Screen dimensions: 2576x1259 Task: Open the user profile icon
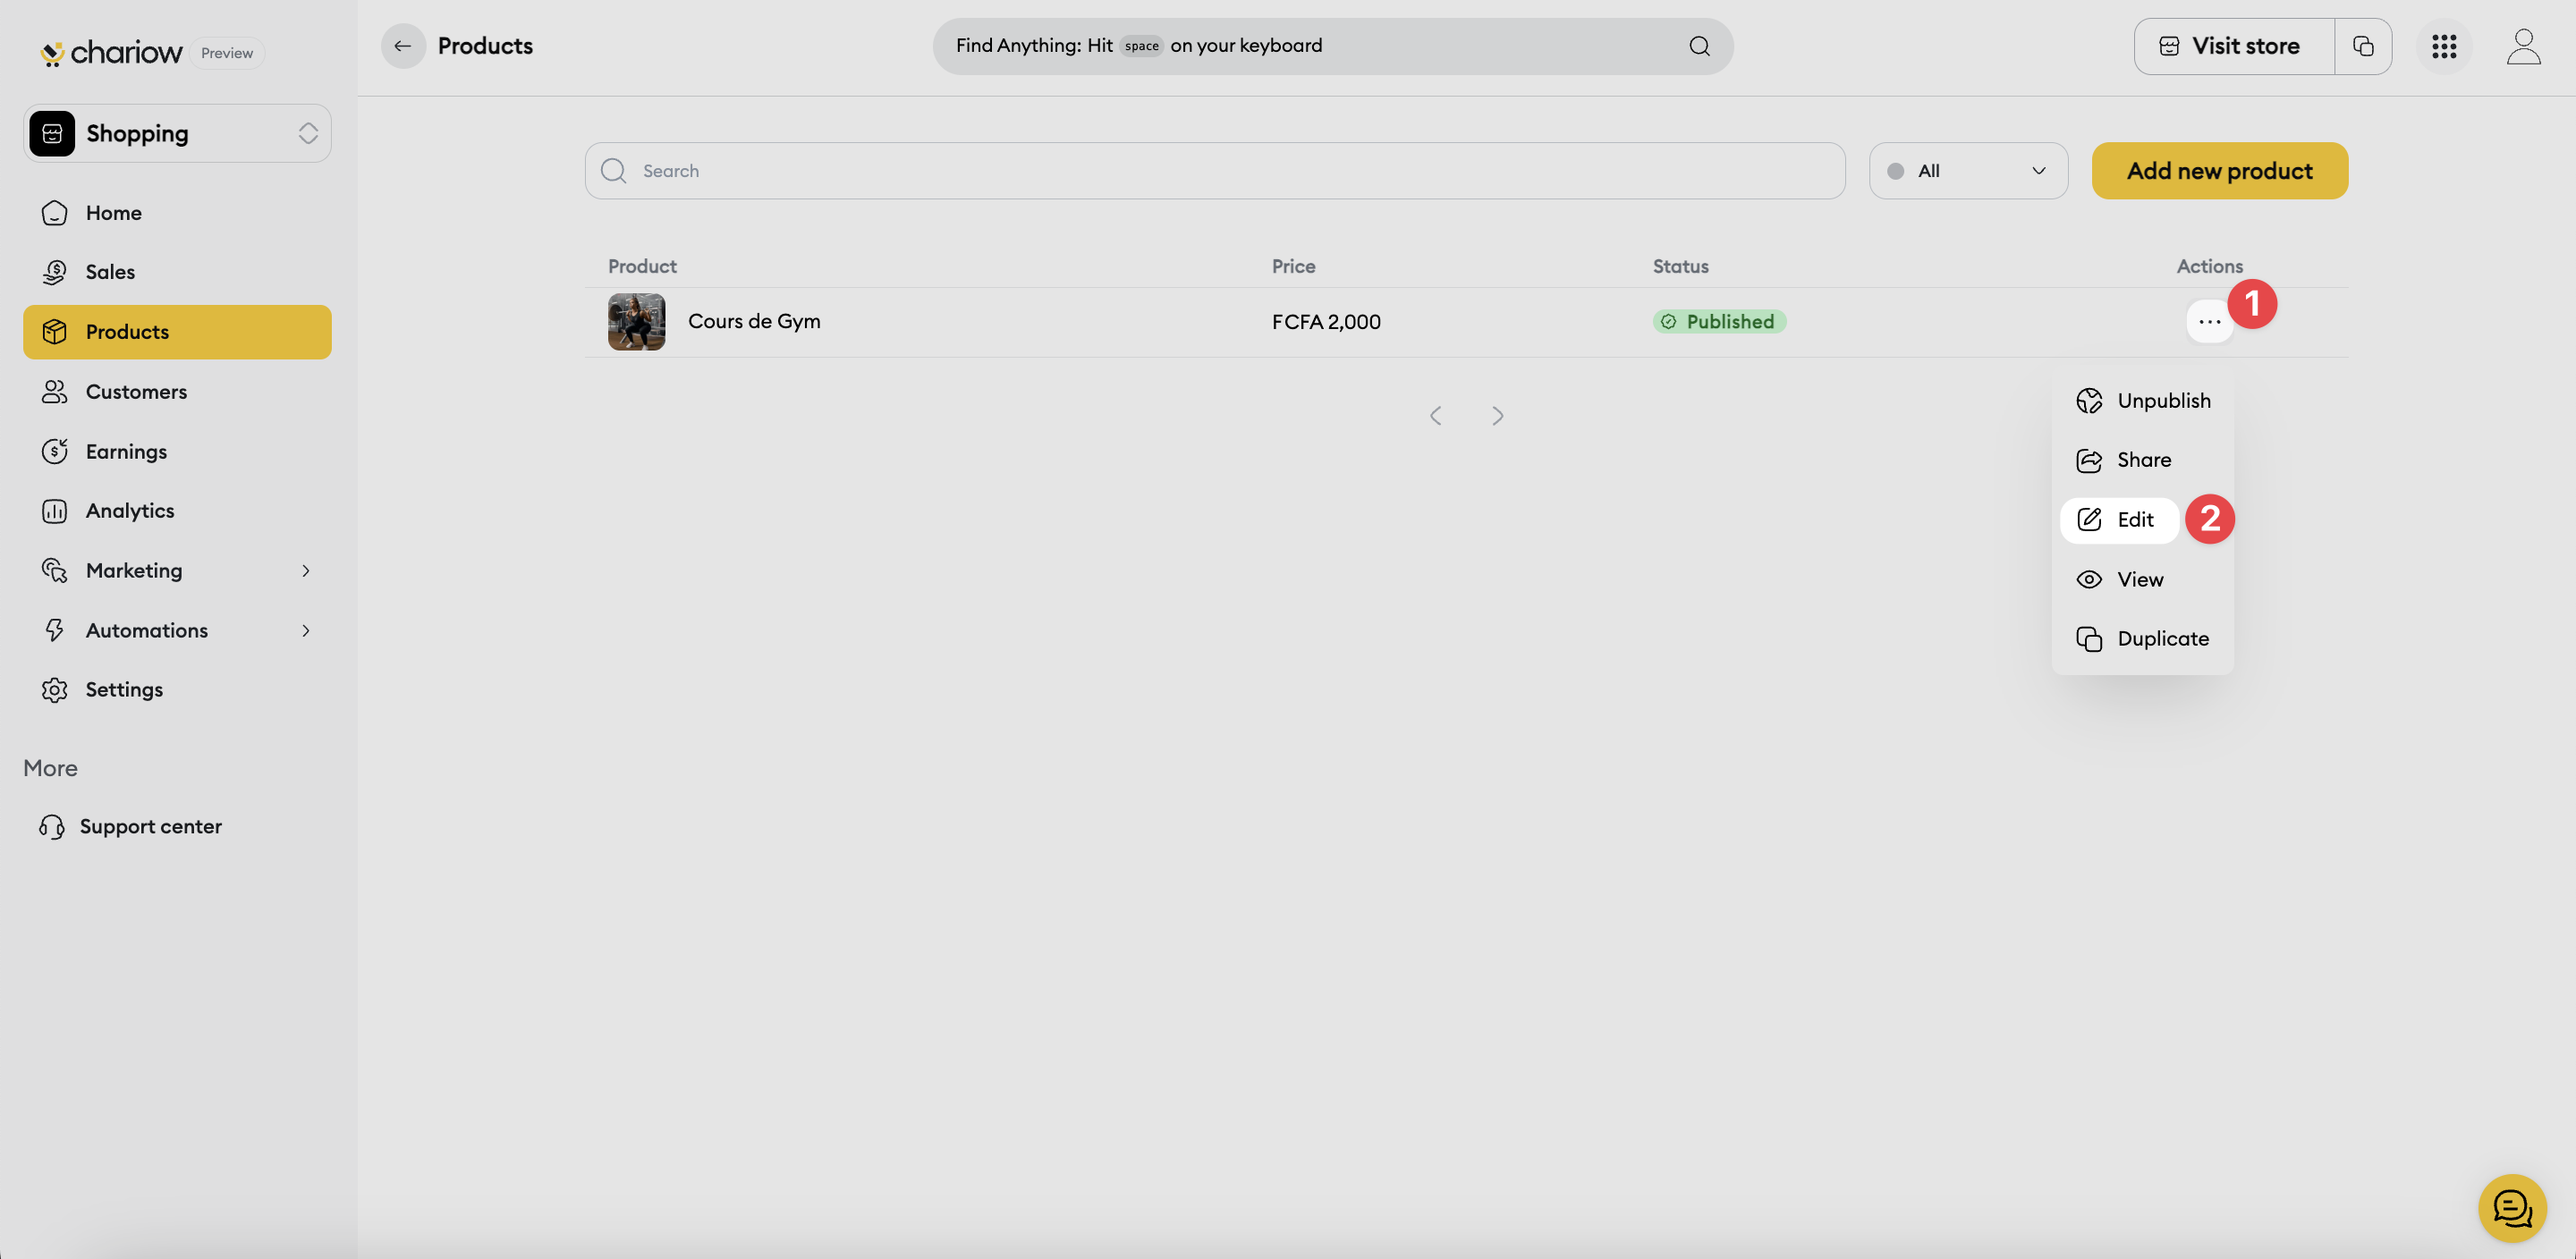tap(2523, 46)
